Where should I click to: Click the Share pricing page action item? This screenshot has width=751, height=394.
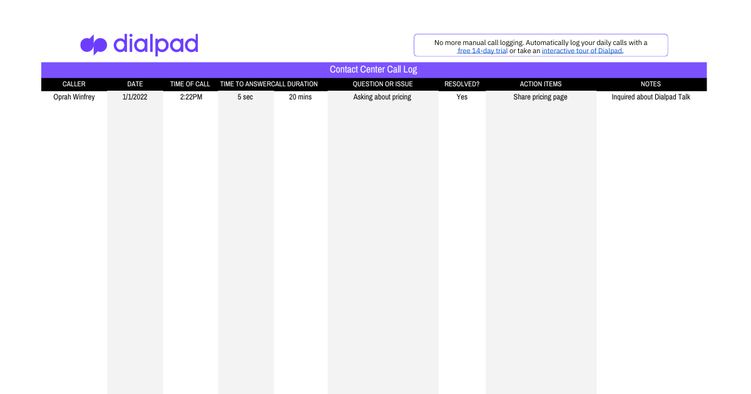[x=541, y=97]
